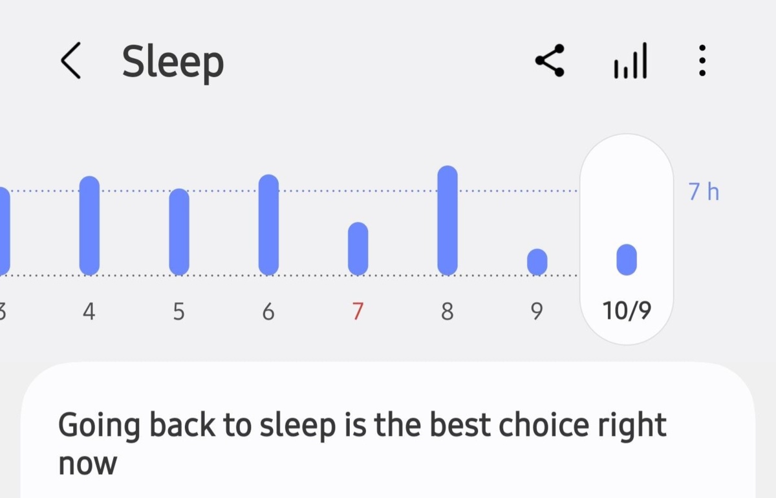Tap the red date label 7
Screen dimensions: 776x498
click(358, 312)
